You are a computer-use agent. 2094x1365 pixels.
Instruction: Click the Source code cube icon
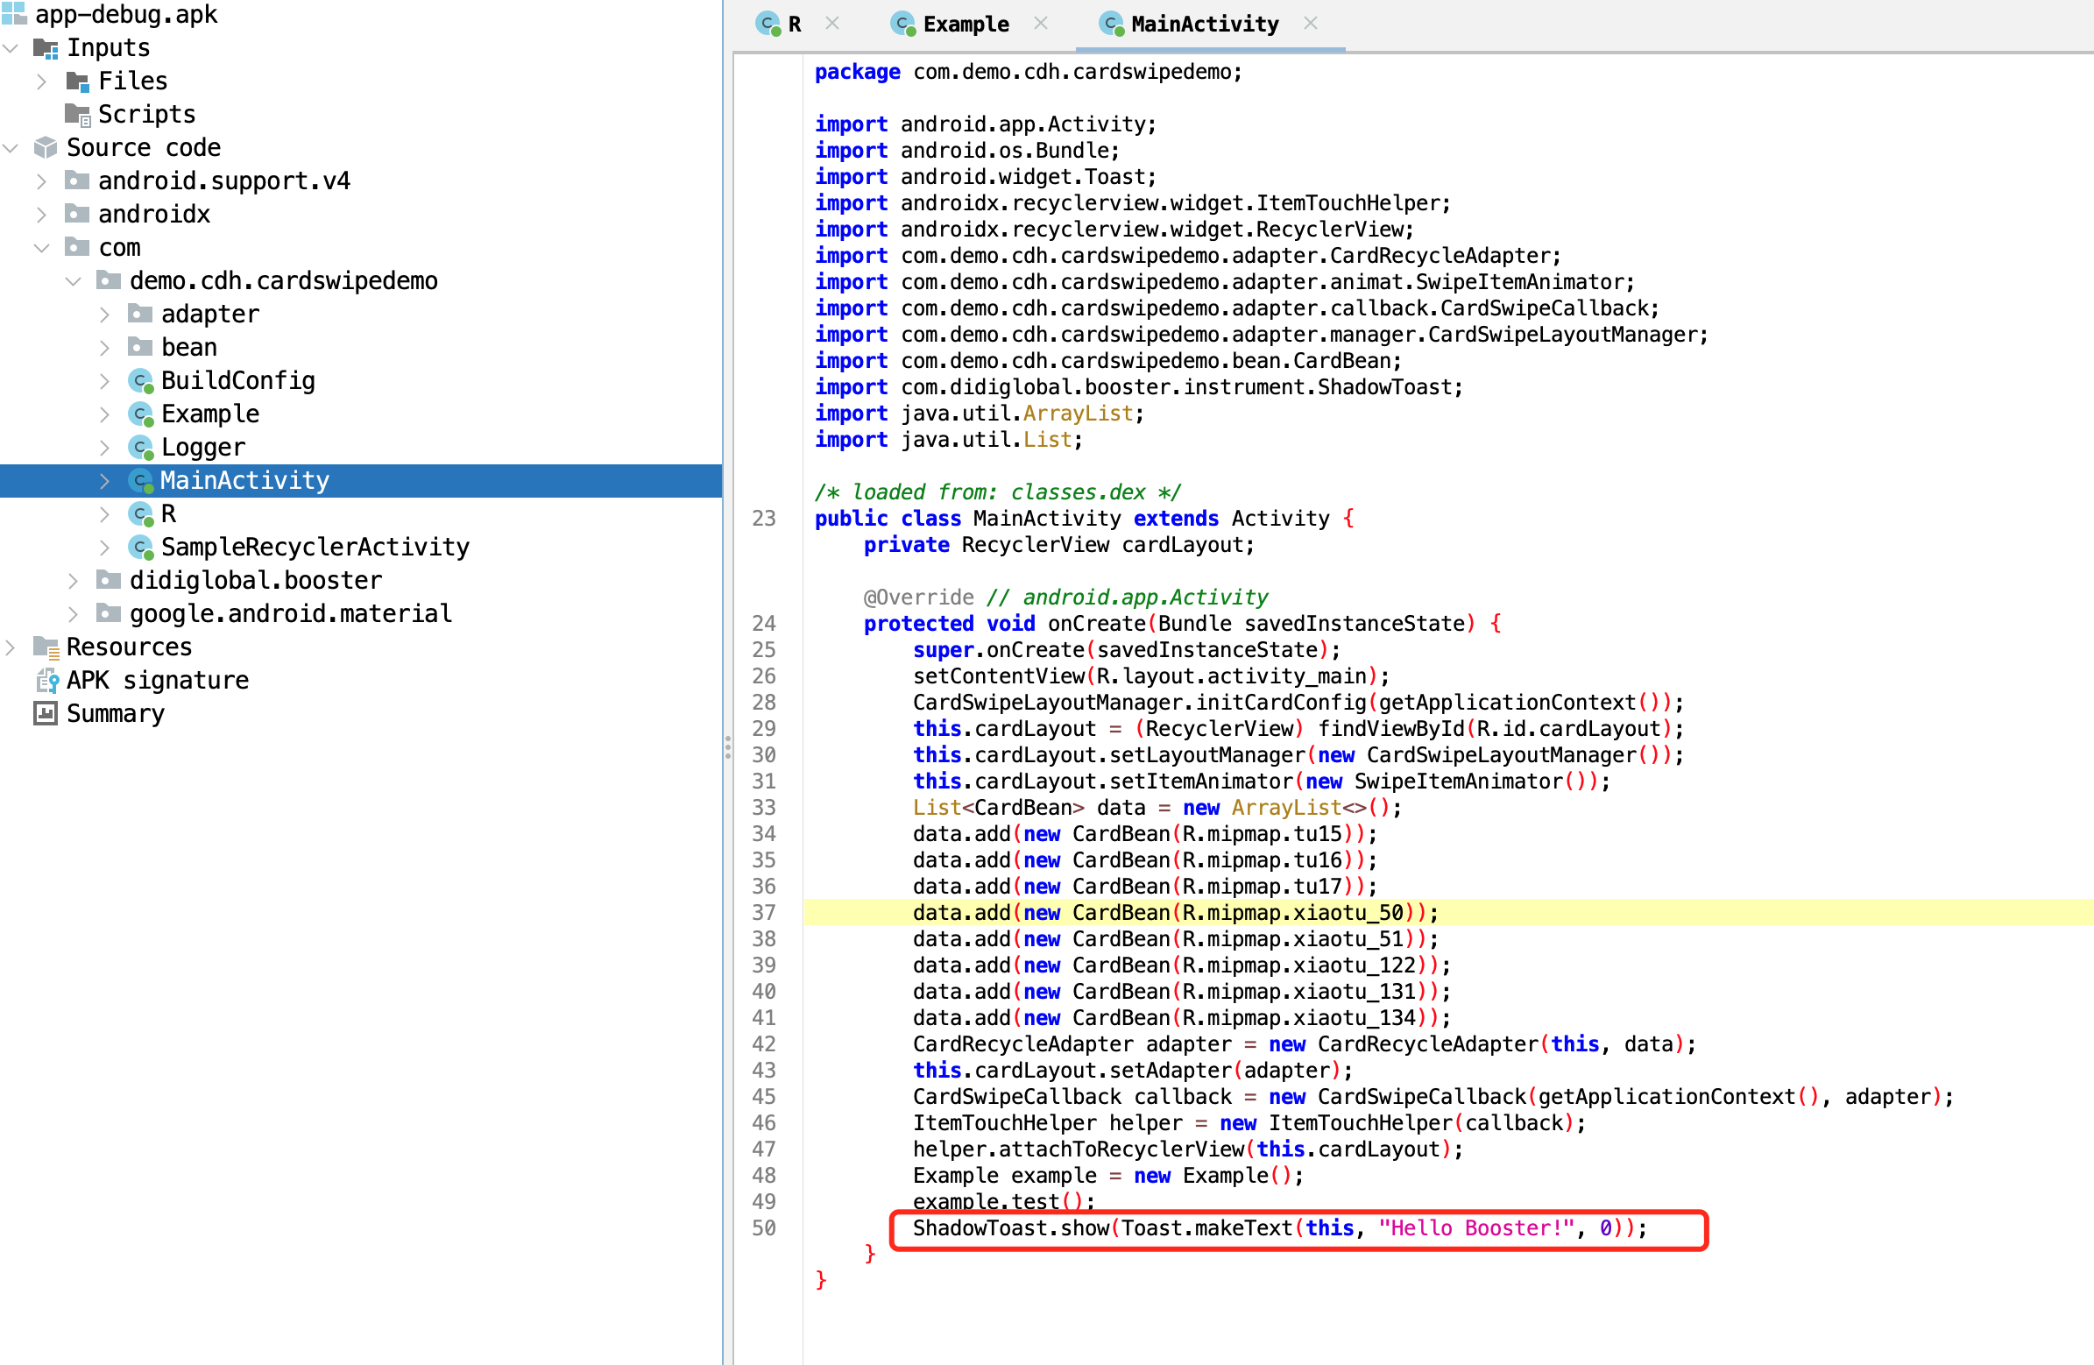click(45, 147)
